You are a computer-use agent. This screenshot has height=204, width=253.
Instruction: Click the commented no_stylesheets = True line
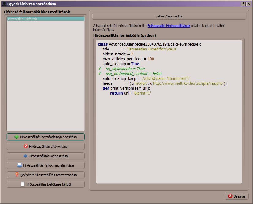[x=121, y=69]
